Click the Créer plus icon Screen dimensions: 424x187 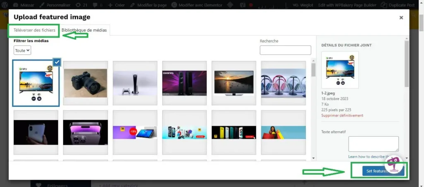110,5
